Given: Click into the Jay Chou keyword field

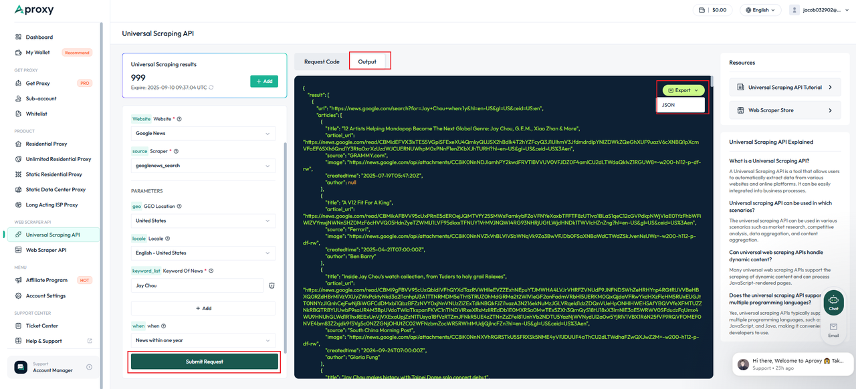Looking at the screenshot, I should coord(197,285).
